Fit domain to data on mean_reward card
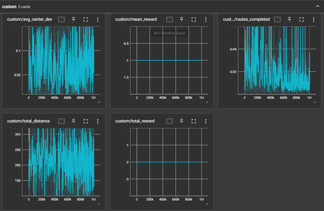Image resolution: width=324 pixels, height=211 pixels. pyautogui.click(x=169, y=19)
